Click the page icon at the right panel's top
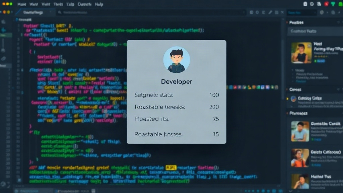 coord(333,12)
